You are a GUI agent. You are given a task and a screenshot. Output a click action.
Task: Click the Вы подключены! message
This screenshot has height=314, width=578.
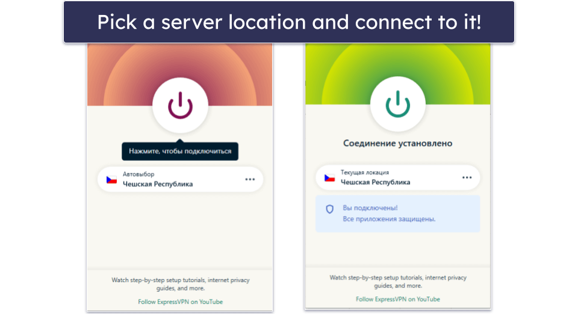[370, 208]
